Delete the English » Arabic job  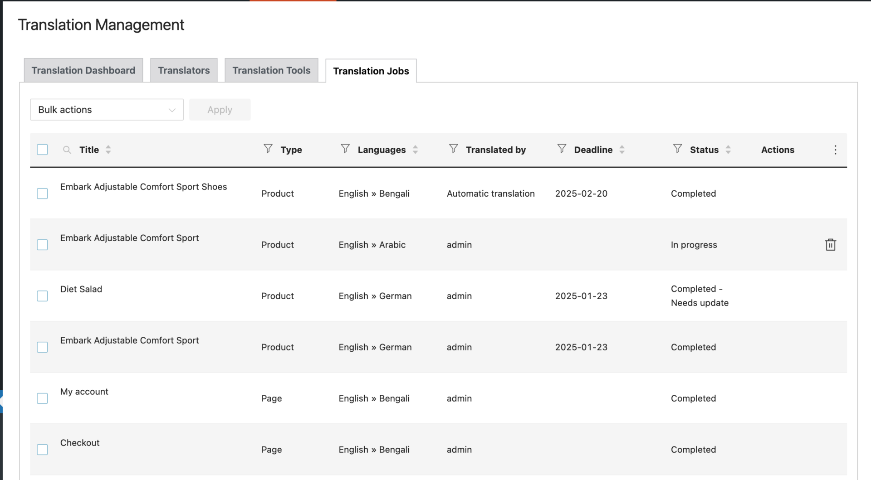point(830,245)
